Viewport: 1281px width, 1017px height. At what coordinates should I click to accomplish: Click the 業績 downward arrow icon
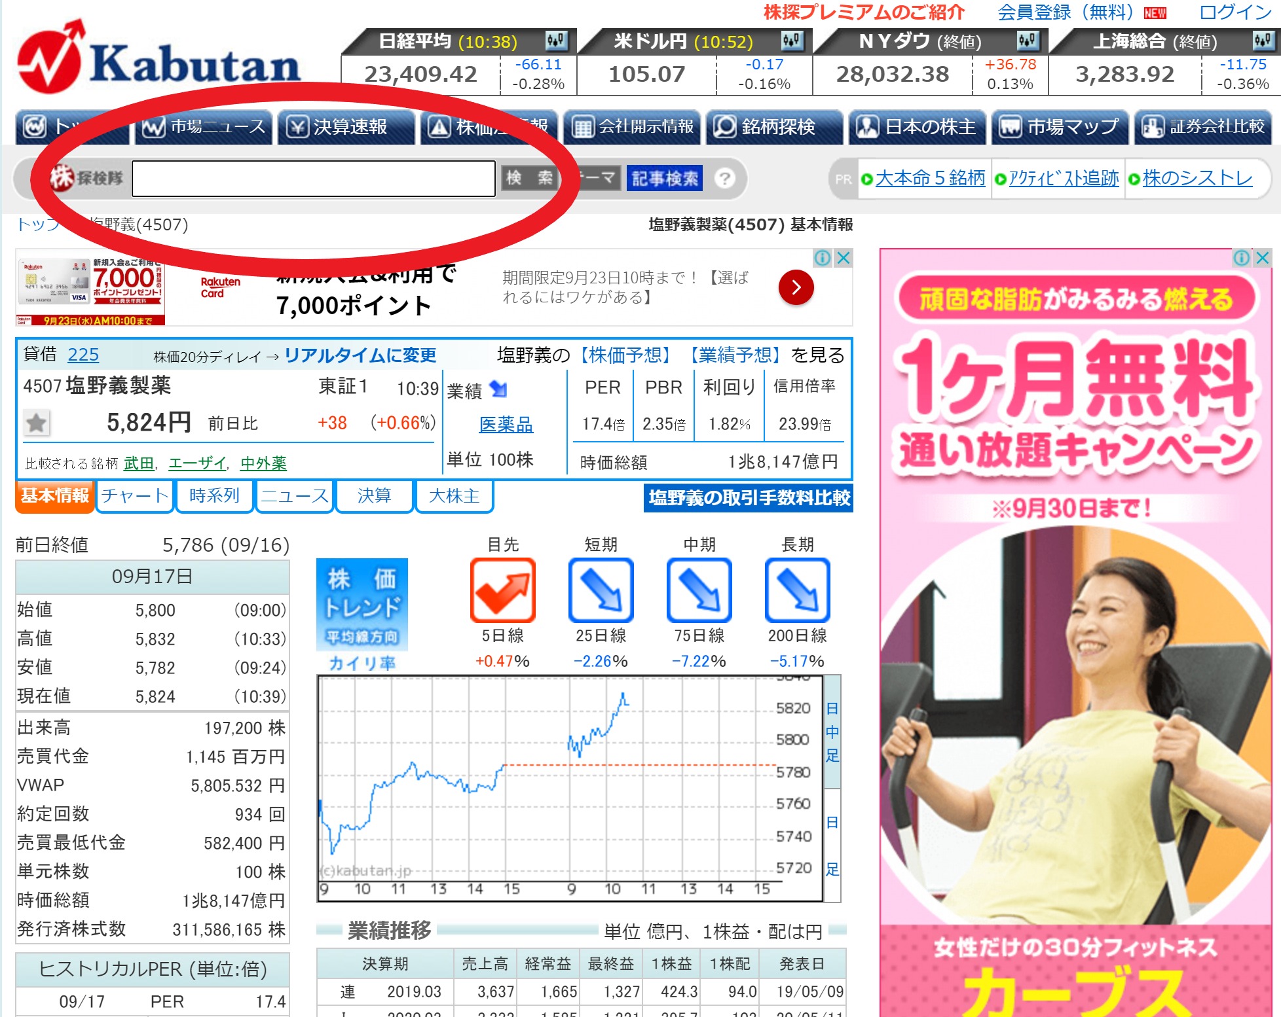point(498,389)
